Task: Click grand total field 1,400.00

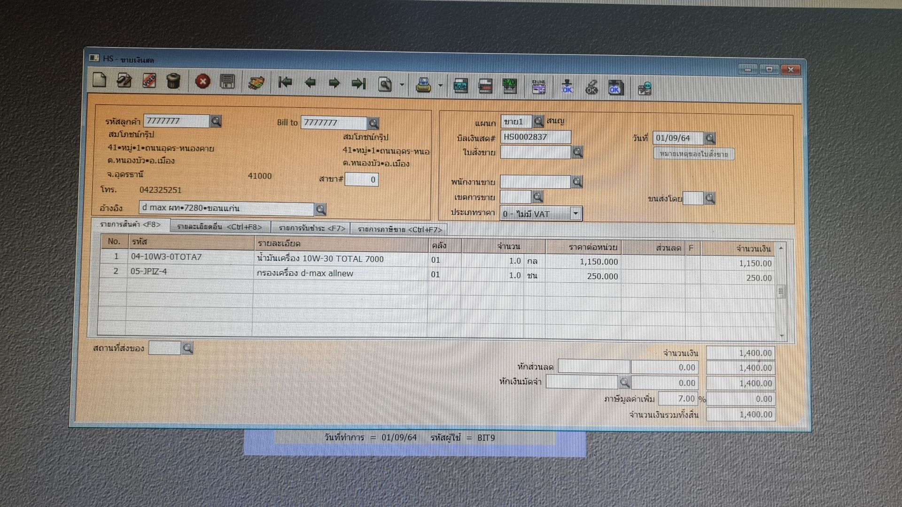Action: click(x=741, y=414)
